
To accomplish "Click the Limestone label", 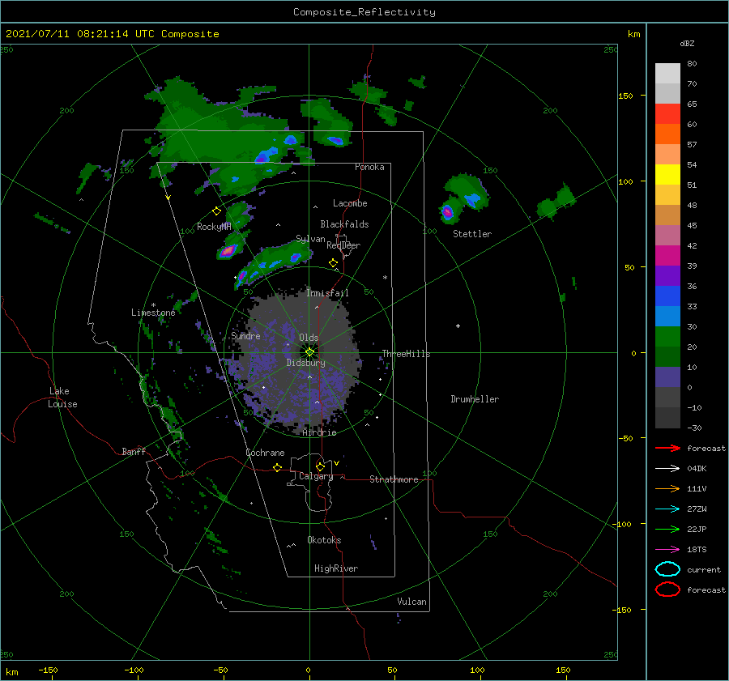I will pyautogui.click(x=153, y=313).
